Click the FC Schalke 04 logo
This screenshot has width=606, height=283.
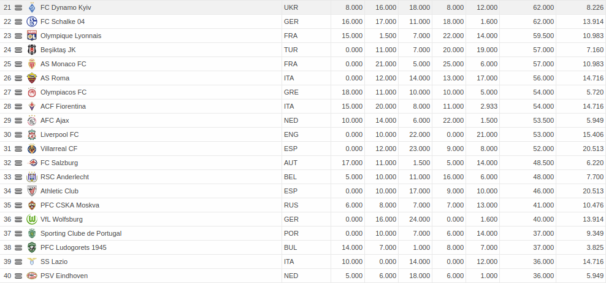pyautogui.click(x=32, y=21)
